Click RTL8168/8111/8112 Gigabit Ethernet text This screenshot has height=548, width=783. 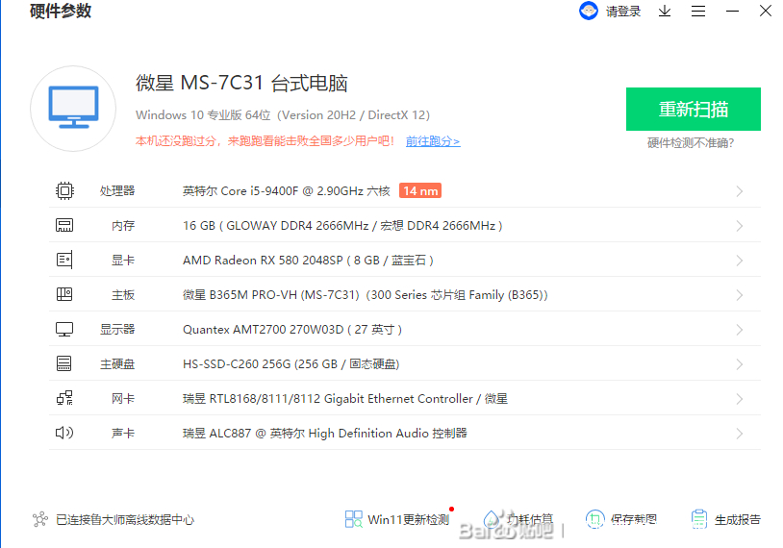click(x=345, y=398)
